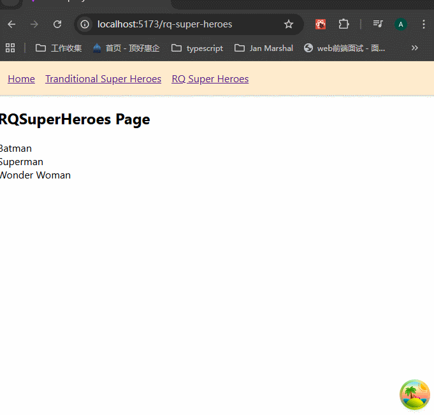Click the profile avatar A
434x415 pixels.
401,24
